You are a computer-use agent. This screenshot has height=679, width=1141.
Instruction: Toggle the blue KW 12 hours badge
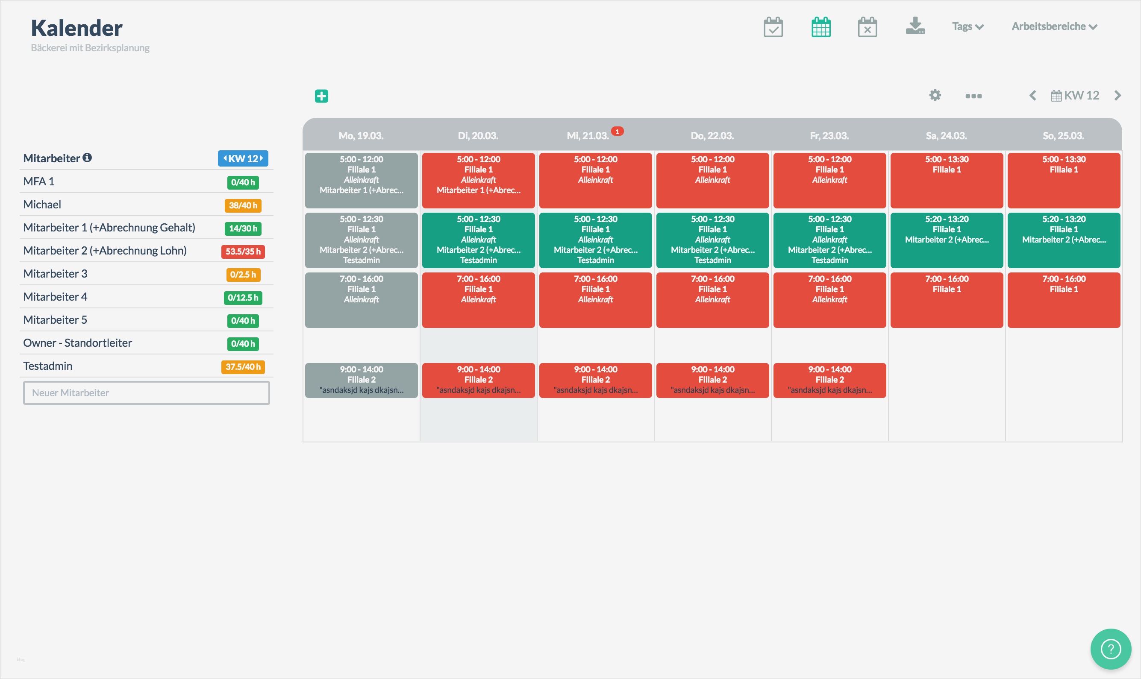(243, 158)
